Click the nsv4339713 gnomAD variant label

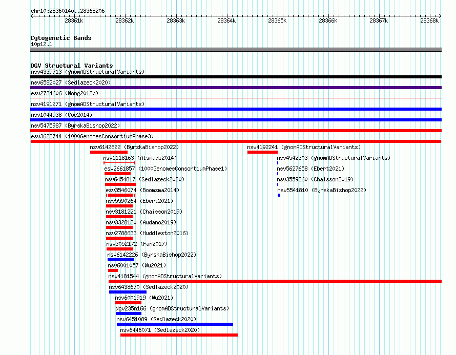pos(88,72)
